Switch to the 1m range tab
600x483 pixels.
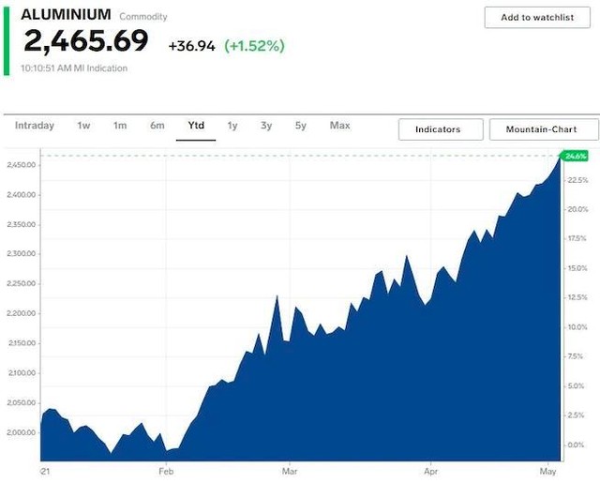pyautogui.click(x=120, y=126)
